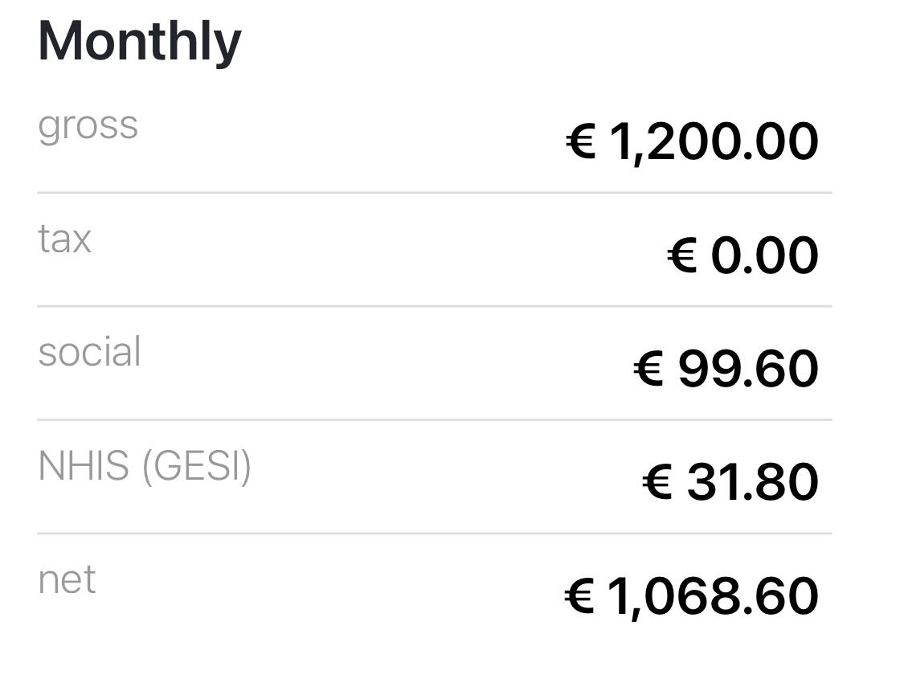Image resolution: width=904 pixels, height=683 pixels.
Task: Select the gross label
Action: [88, 126]
